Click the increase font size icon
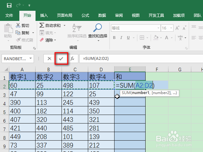The image size is (203, 152). click(x=177, y=28)
